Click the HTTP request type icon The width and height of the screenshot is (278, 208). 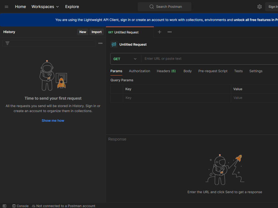[x=114, y=44]
